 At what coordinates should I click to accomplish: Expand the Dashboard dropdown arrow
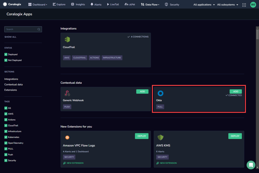click(47, 5)
